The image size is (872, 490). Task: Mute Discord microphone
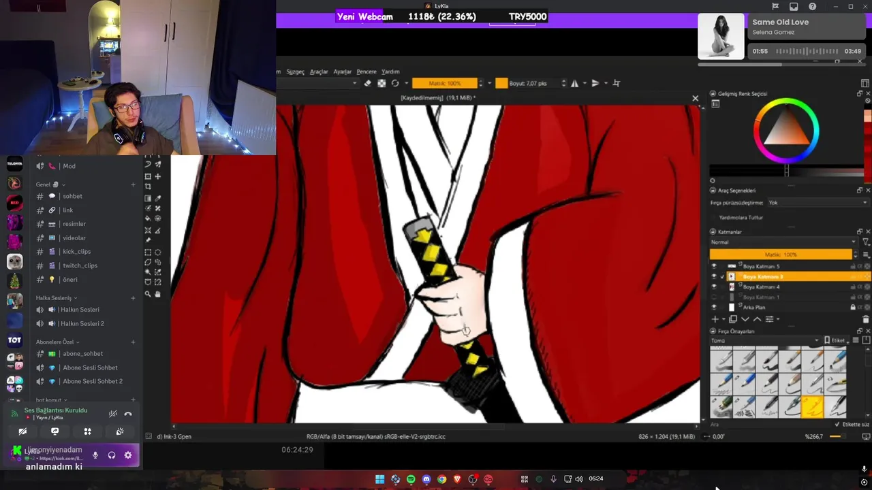pos(95,455)
